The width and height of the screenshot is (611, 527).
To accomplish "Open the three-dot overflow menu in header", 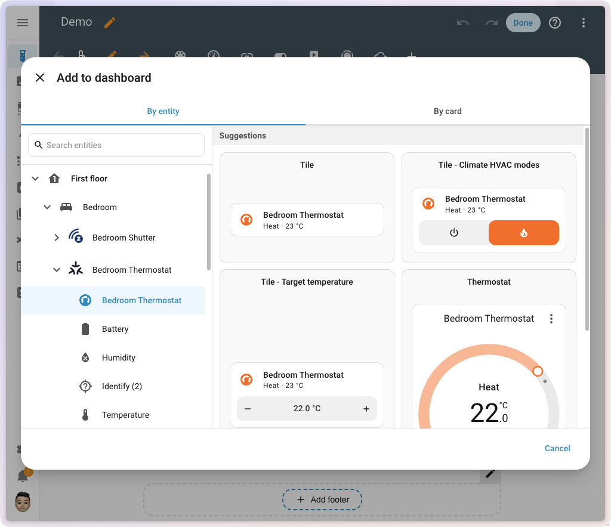I will (584, 23).
